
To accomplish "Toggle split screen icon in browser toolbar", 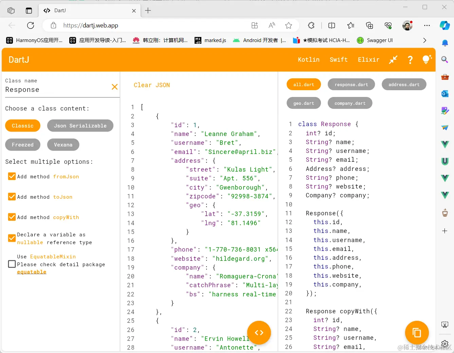I will [x=332, y=25].
